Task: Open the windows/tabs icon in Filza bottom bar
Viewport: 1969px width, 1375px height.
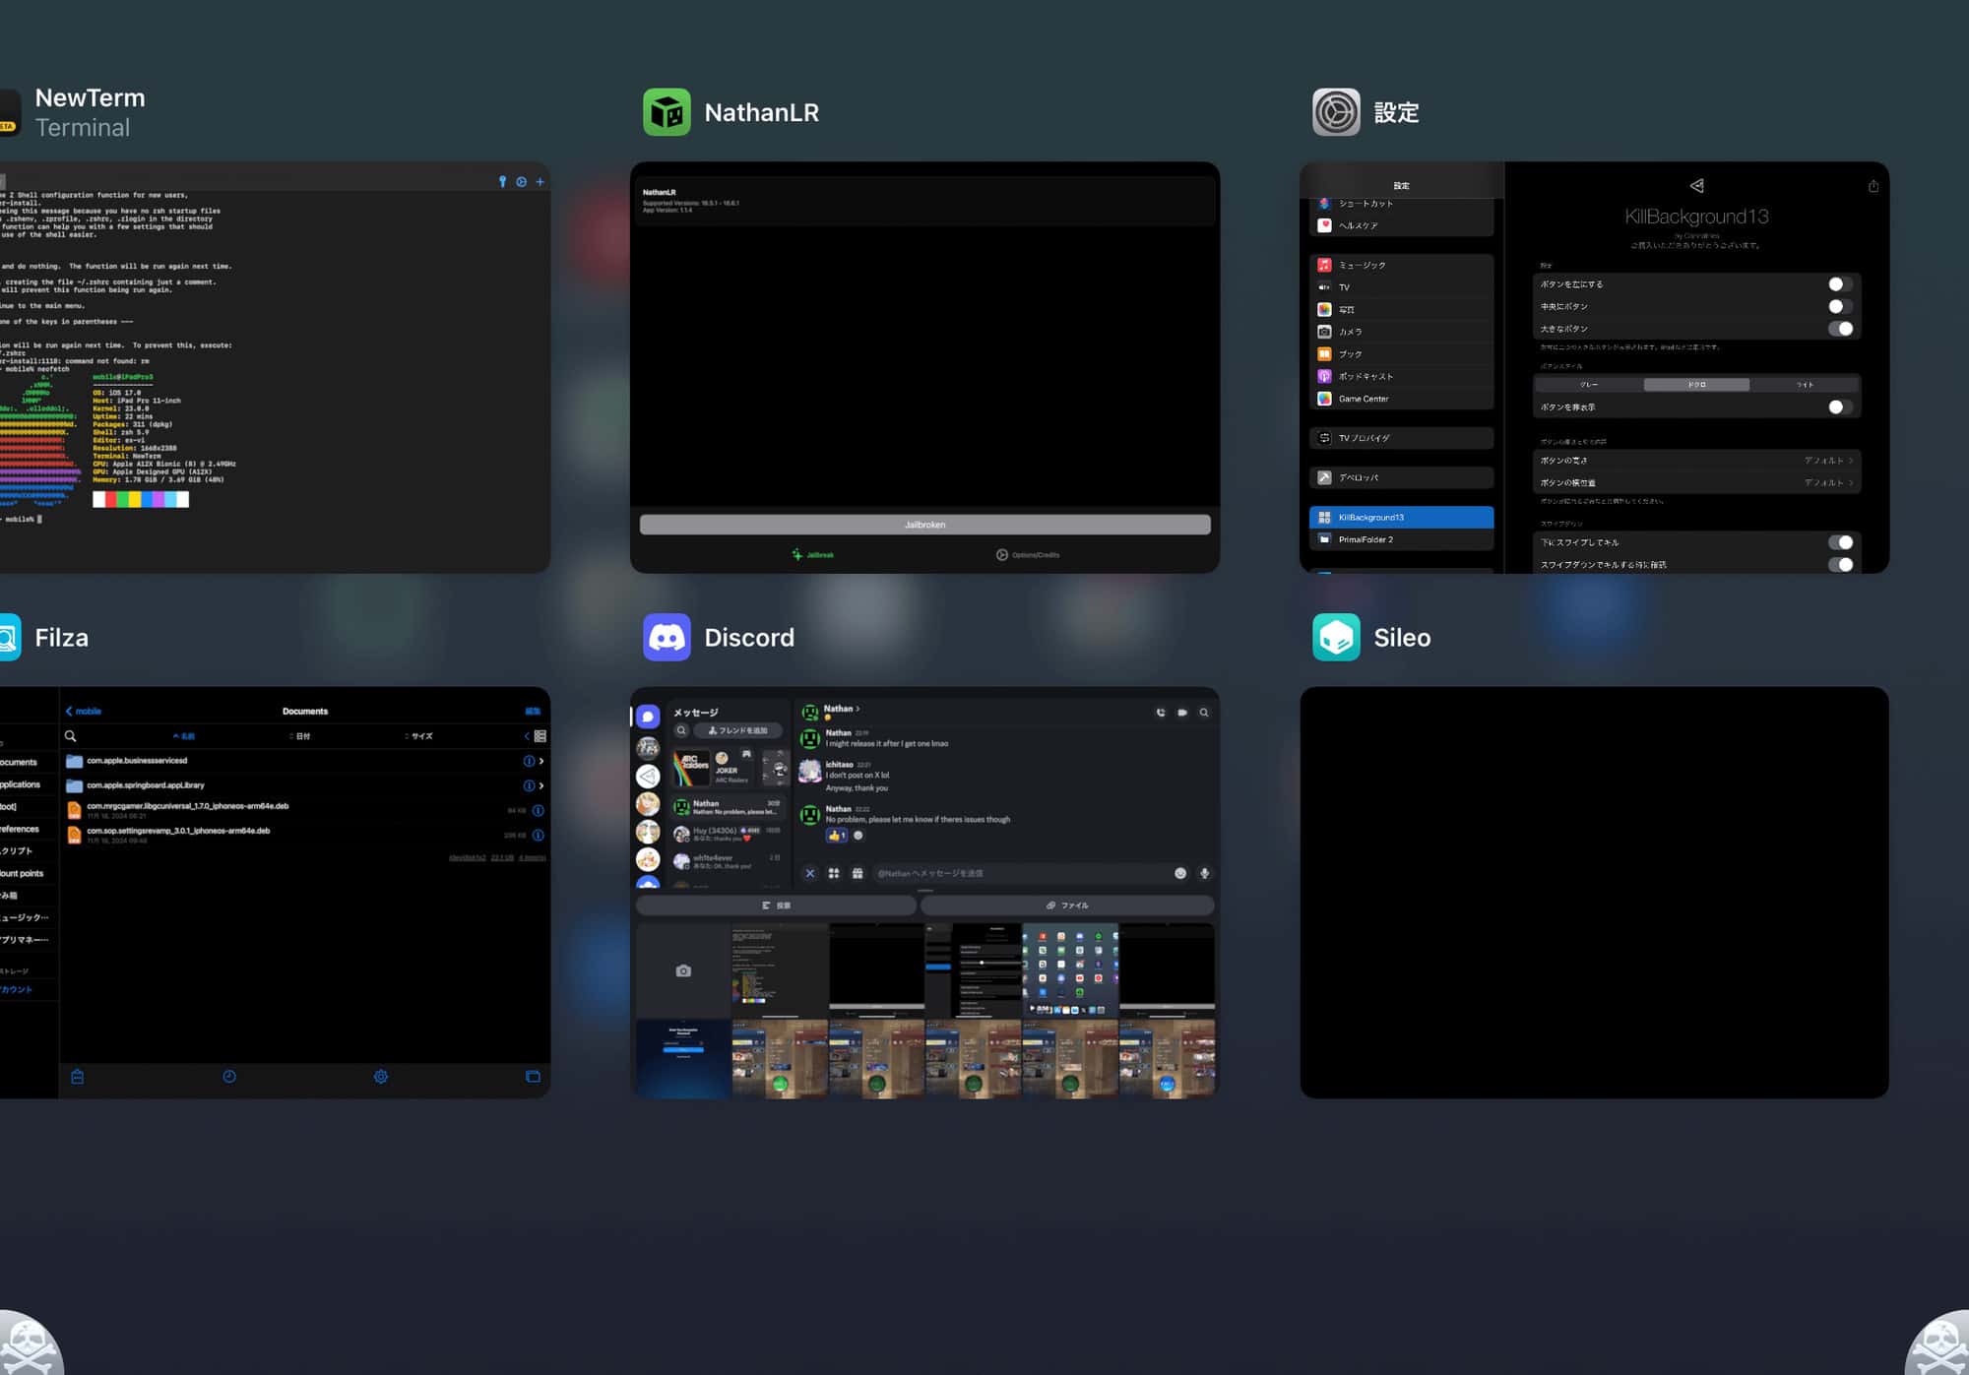Action: [533, 1077]
